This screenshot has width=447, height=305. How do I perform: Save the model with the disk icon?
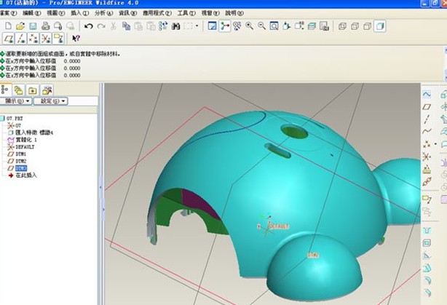point(33,26)
